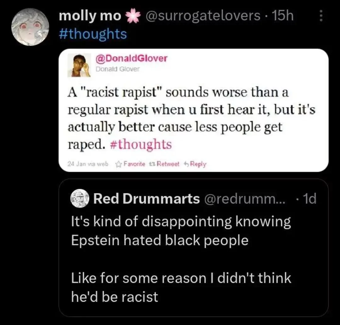This screenshot has width=340, height=325.
Task: Click the Favorite text label
Action: [x=135, y=164]
